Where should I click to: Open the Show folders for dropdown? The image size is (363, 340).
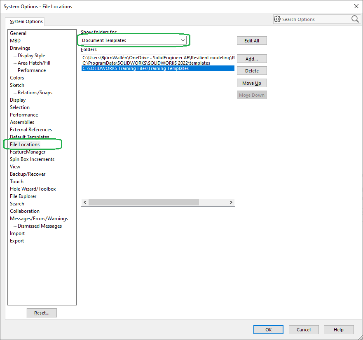133,40
